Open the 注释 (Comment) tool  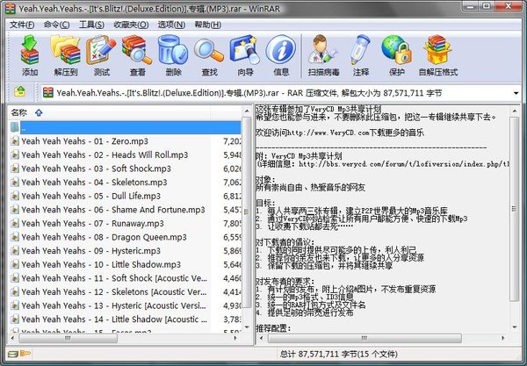click(361, 55)
